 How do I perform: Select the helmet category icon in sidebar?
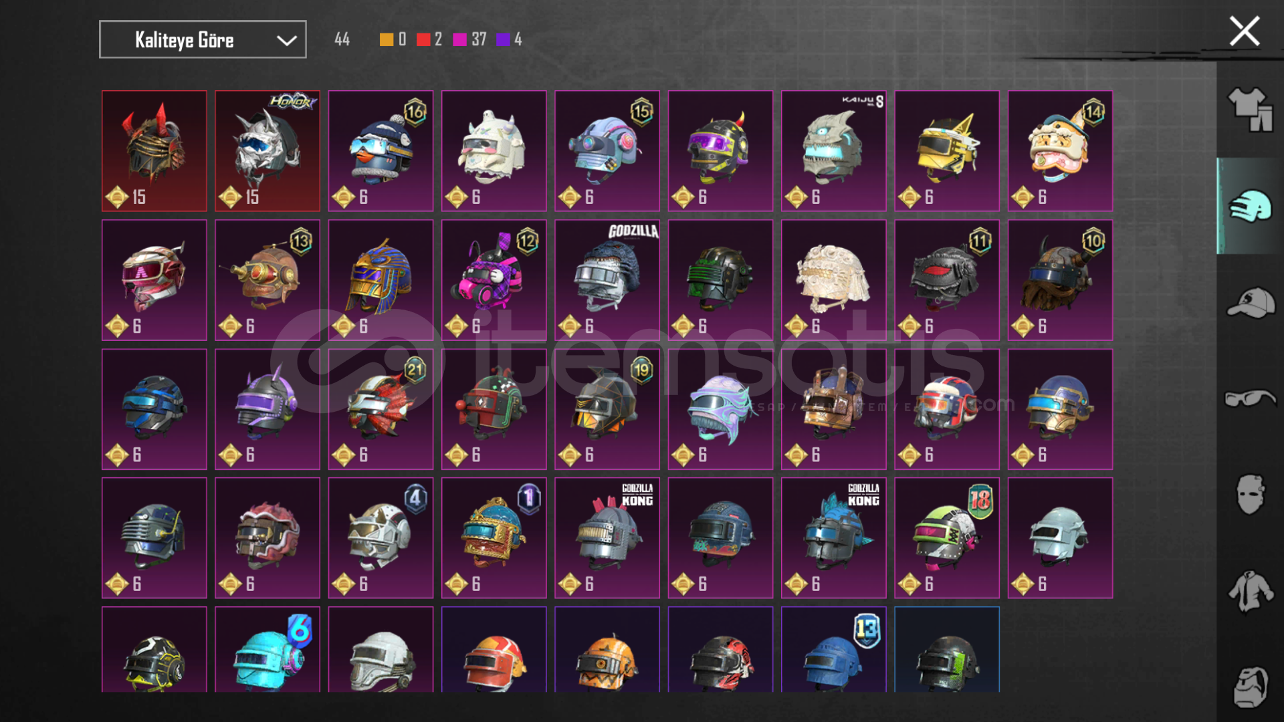(x=1249, y=206)
